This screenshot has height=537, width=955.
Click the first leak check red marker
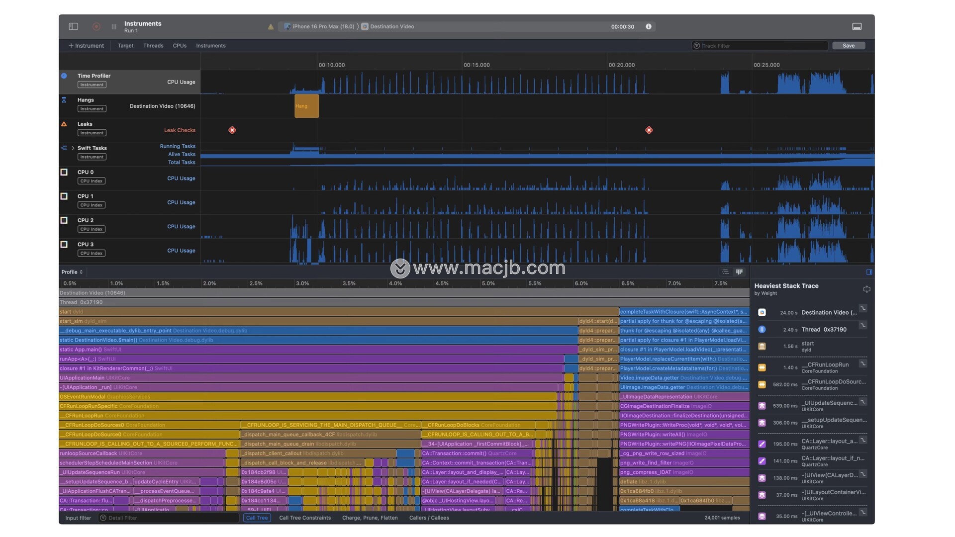(x=232, y=130)
